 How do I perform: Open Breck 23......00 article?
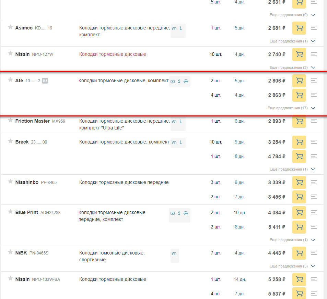pos(39,142)
